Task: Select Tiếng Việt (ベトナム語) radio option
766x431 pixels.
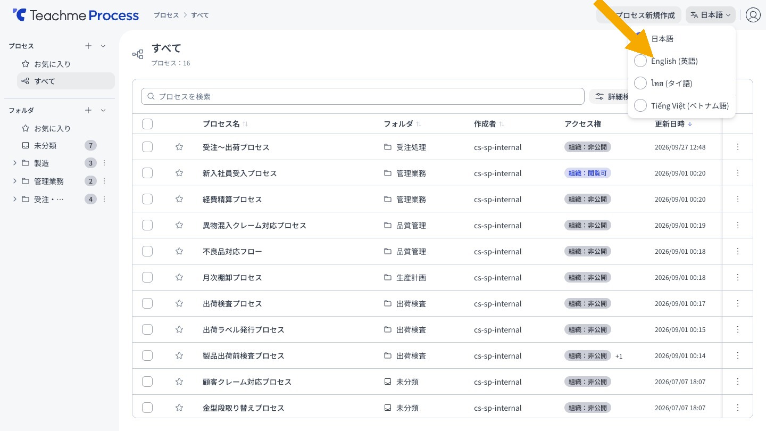Action: 640,105
